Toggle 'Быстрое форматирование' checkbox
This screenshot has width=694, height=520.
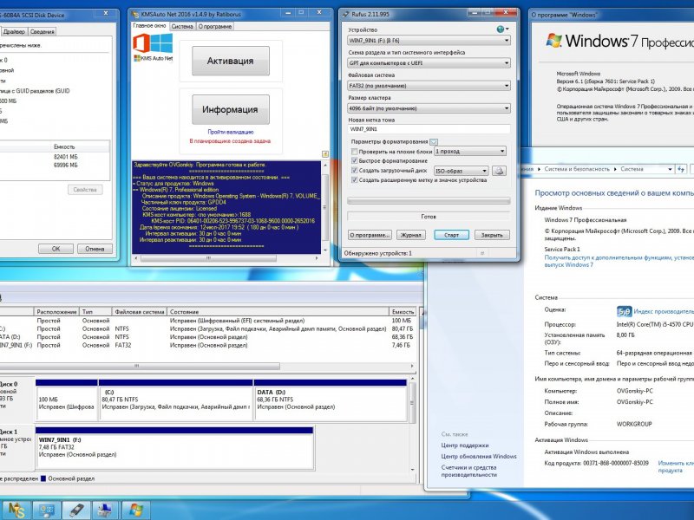pos(354,161)
